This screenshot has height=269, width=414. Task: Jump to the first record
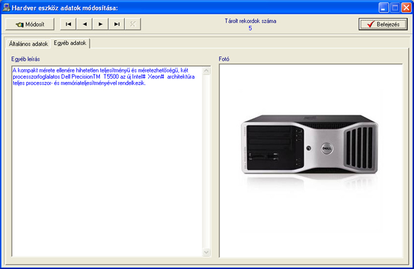68,24
